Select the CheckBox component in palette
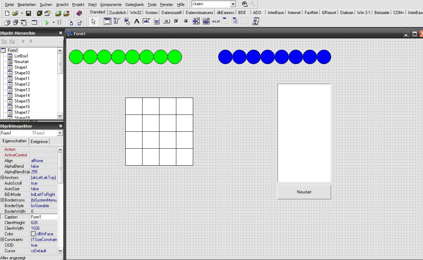The width and height of the screenshot is (423, 260). pyautogui.click(x=176, y=21)
